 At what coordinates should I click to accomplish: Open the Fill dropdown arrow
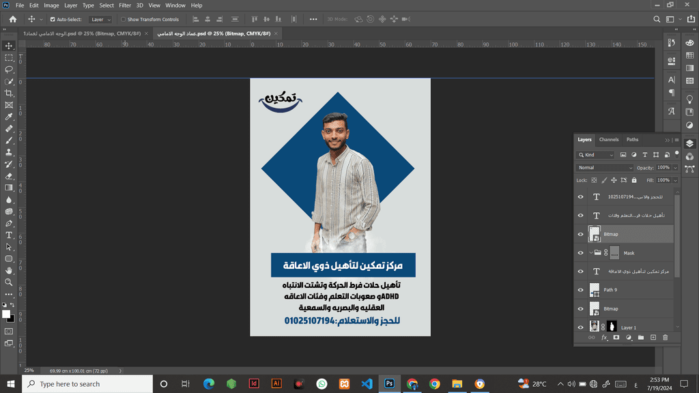[x=675, y=180]
